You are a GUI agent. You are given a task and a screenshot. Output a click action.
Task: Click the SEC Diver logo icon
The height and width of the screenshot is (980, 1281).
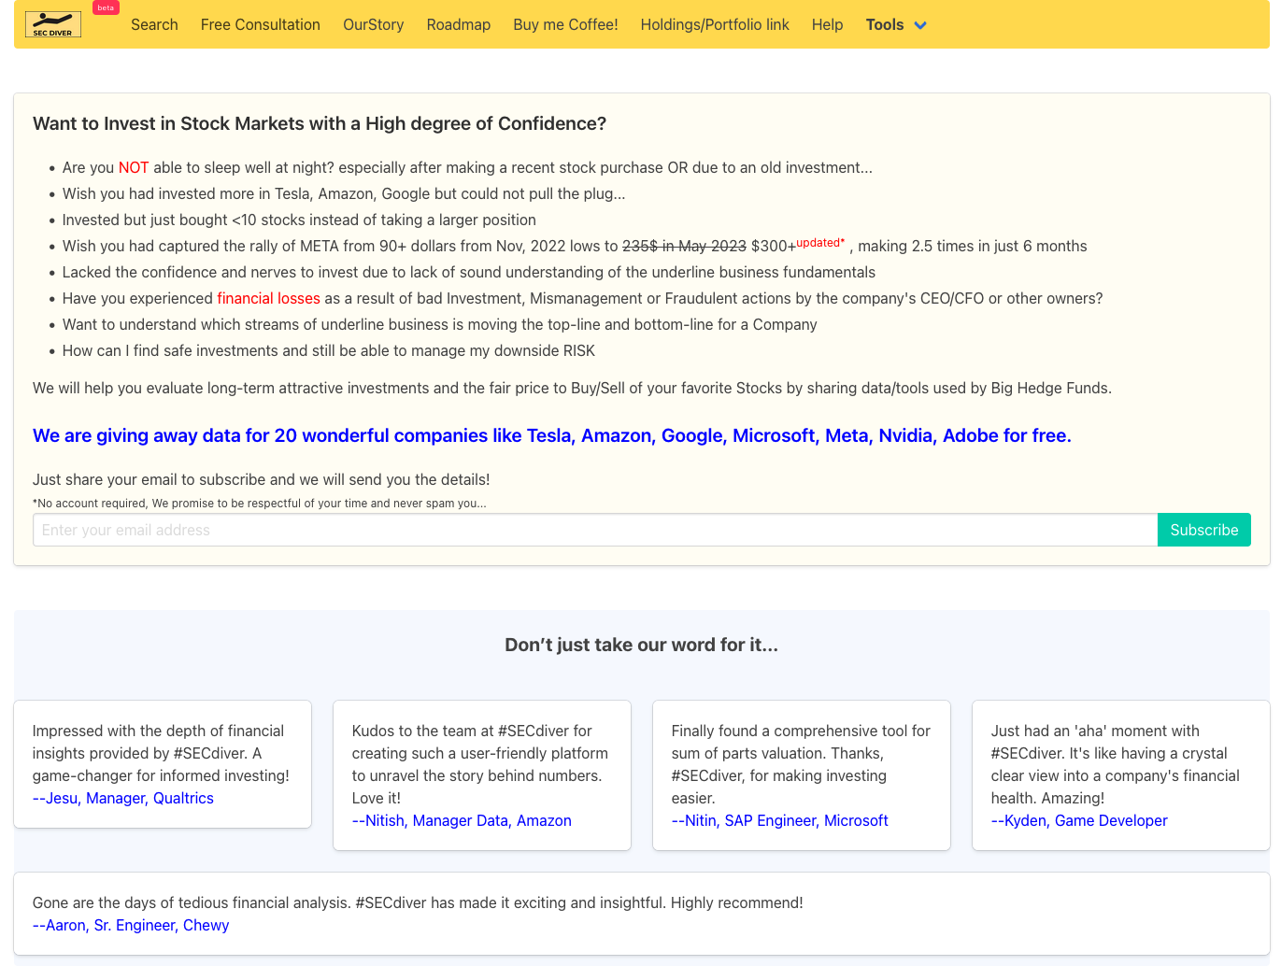[52, 24]
